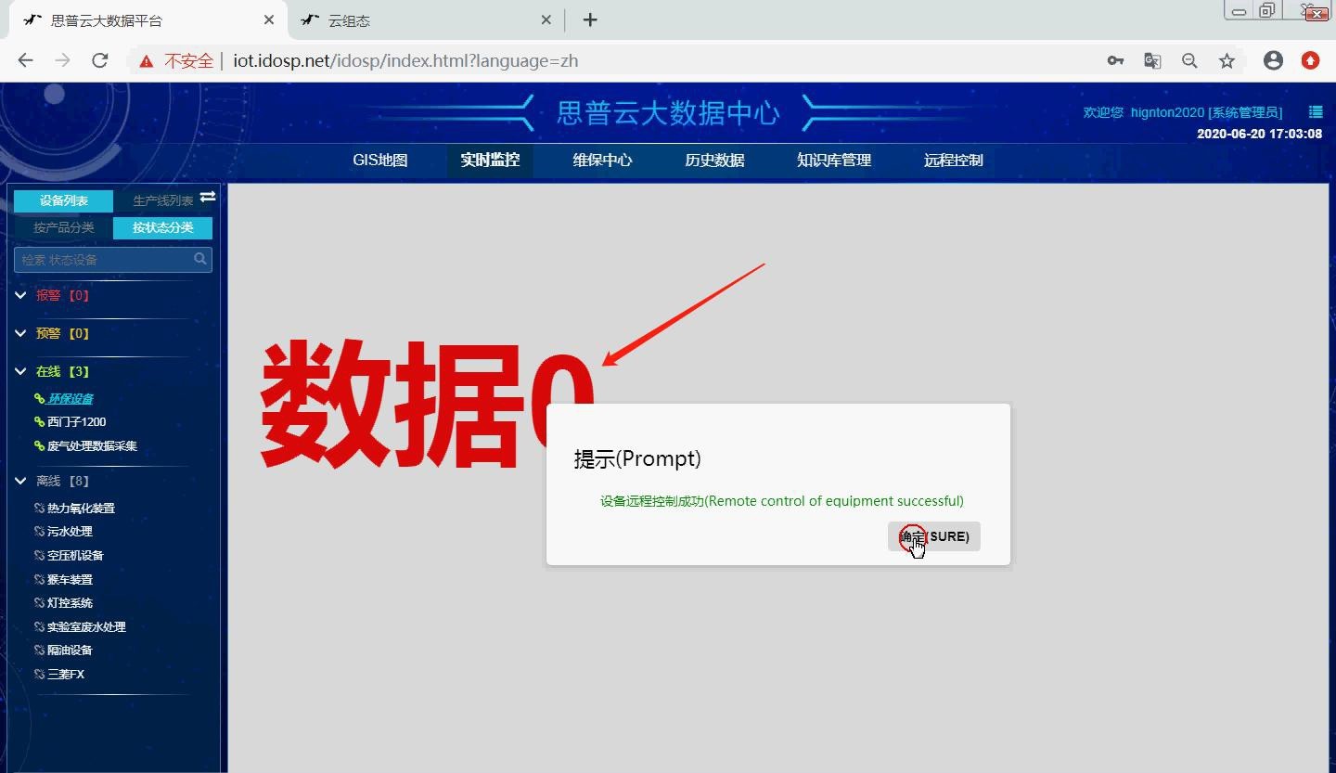This screenshot has width=1336, height=773.
Task: Activate the 设备列表 toggle
Action: tap(63, 200)
